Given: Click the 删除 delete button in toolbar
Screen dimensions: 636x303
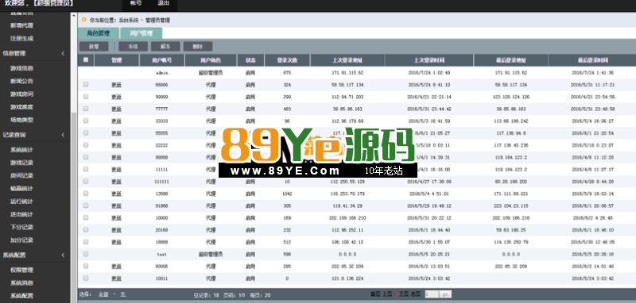Looking at the screenshot, I should point(197,47).
